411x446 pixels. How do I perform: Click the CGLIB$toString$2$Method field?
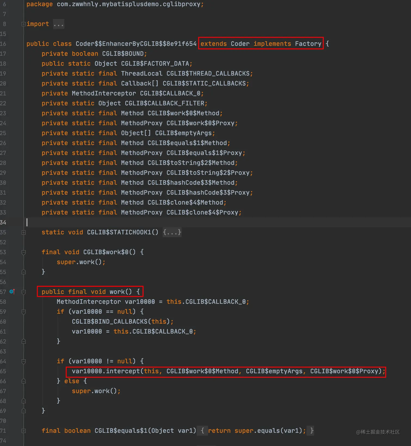point(191,163)
